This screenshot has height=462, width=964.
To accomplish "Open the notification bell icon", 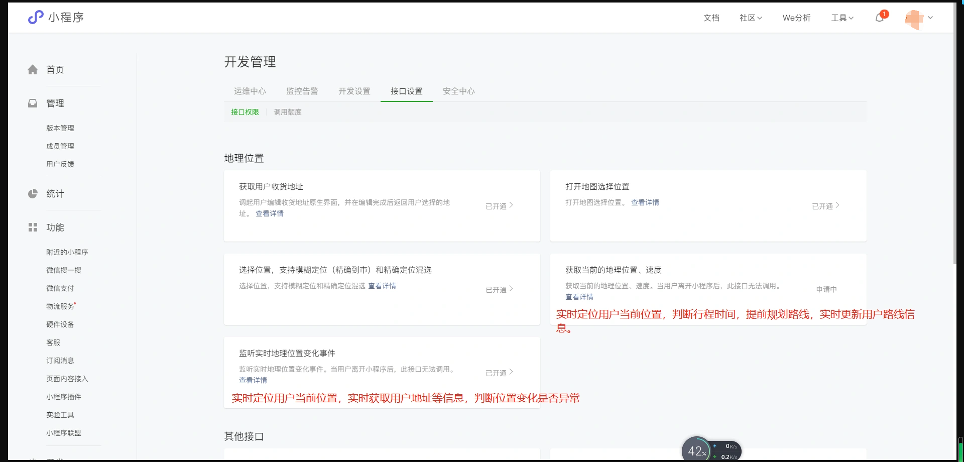I will (880, 18).
